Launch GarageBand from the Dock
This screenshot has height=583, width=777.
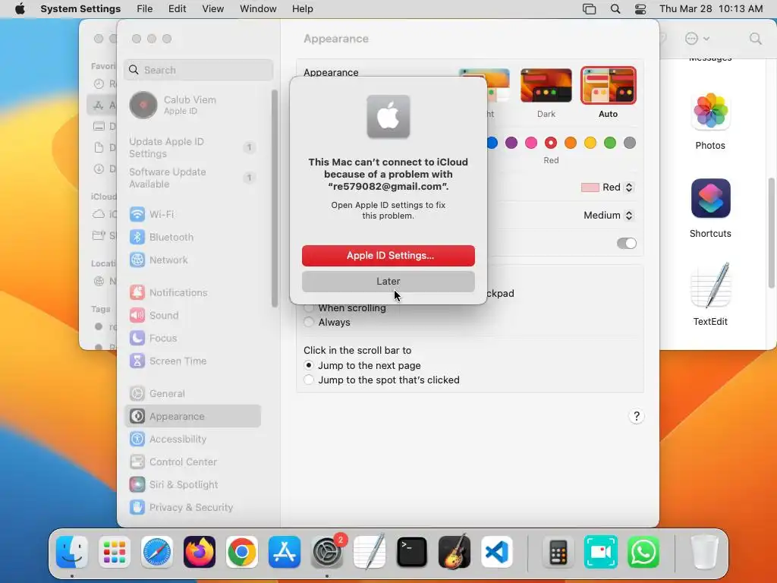click(455, 553)
